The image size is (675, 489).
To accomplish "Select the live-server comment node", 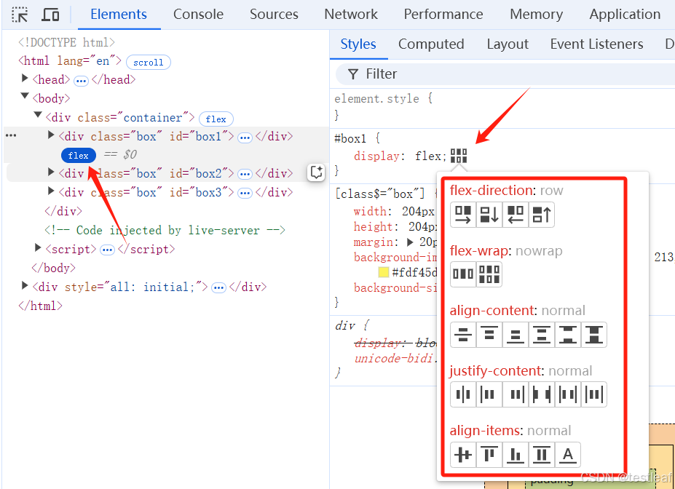I will 165,230.
